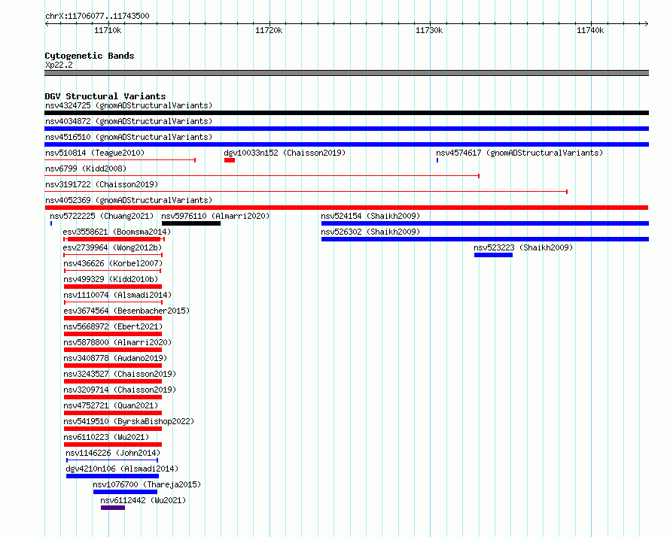This screenshot has height=537, width=670.
Task: Open nsv4516510 gnomADStructuralVariants entry
Action: 129,137
